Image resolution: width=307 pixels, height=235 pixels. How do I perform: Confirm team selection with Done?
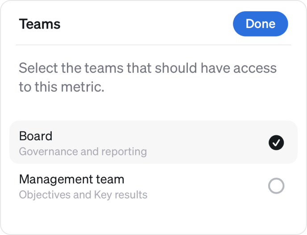click(261, 24)
